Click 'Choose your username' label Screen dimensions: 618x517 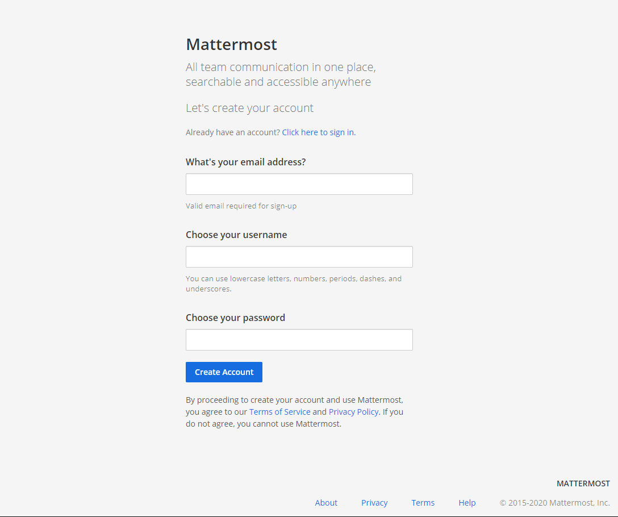pyautogui.click(x=236, y=235)
